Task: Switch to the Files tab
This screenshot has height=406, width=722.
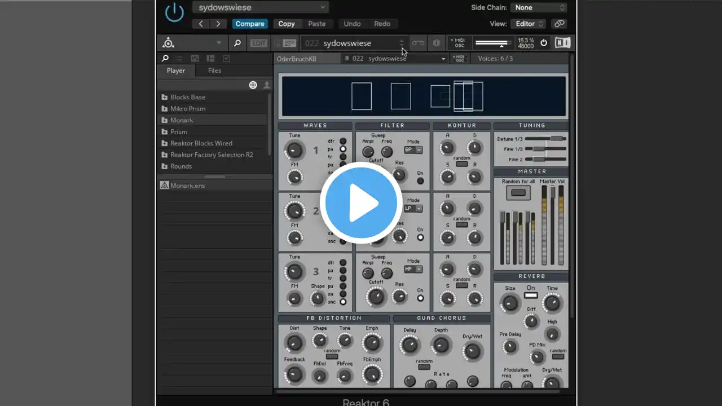Action: pyautogui.click(x=214, y=70)
